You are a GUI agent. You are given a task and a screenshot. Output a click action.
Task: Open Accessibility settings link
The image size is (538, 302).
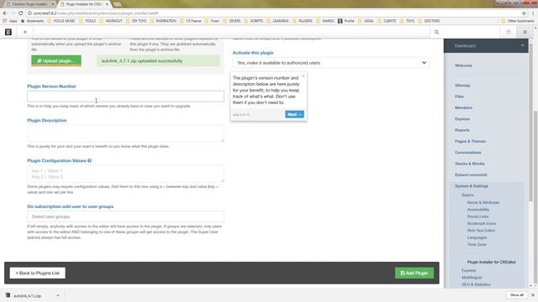point(478,210)
